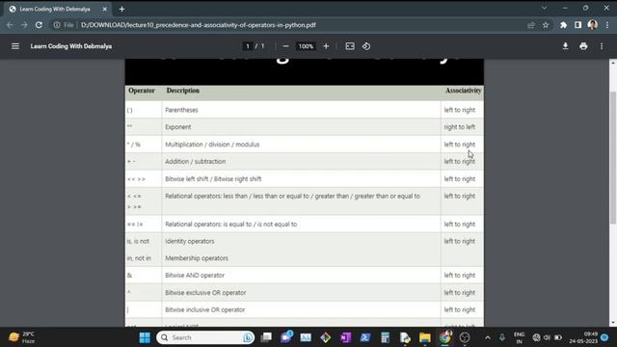Open the Windows Start menu

145,337
